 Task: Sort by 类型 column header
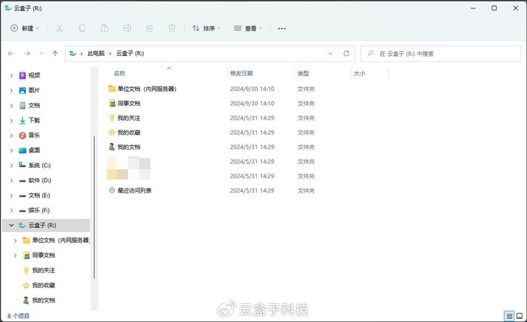[303, 73]
